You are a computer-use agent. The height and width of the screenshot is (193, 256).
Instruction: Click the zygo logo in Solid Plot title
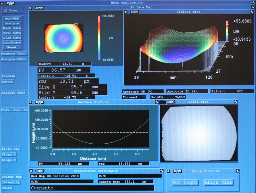(171, 102)
